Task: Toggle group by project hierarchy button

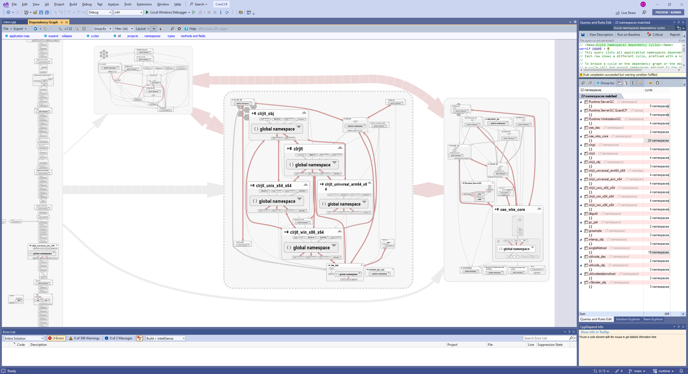Action: pyautogui.click(x=619, y=83)
